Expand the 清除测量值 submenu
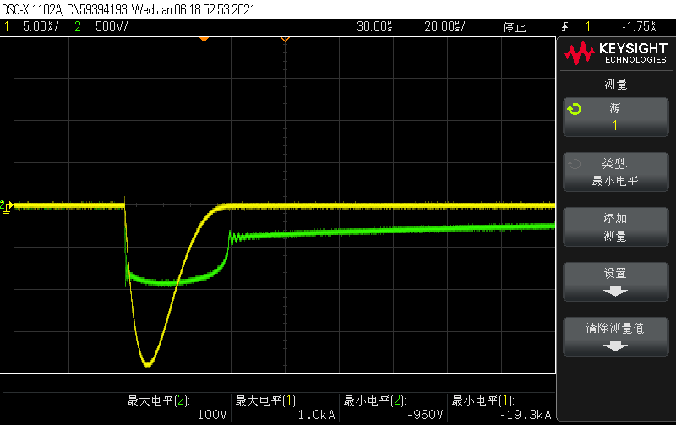Viewport: 676px width, 425px height. 615,335
